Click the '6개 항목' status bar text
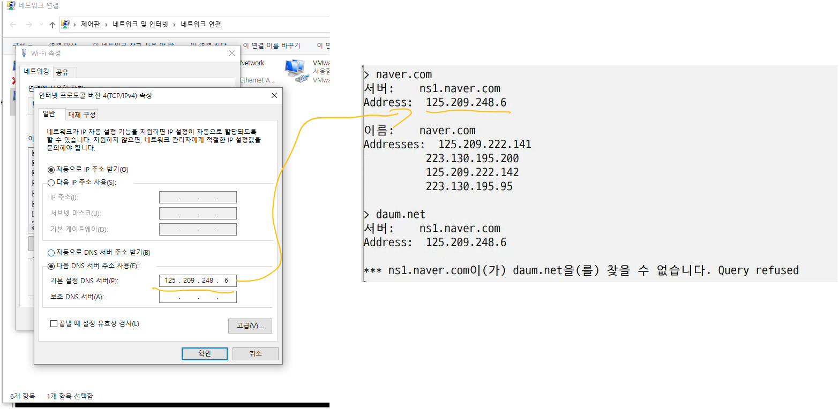Screen dimensions: 839x409 23,396
